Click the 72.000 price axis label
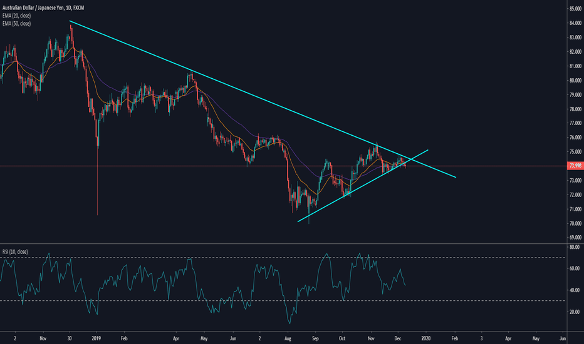The height and width of the screenshot is (344, 584). 575,195
